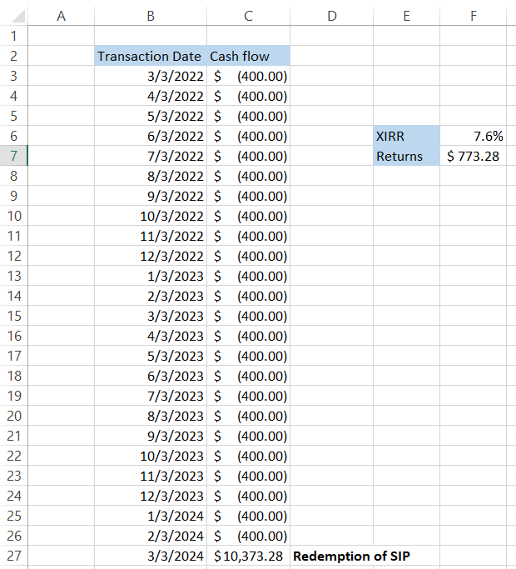Select row 7 header
Screen dimensions: 516x569
(x=14, y=156)
